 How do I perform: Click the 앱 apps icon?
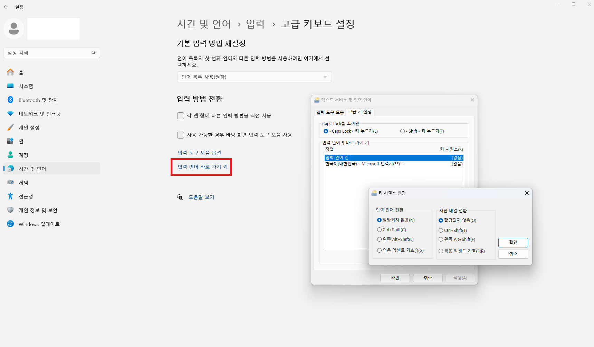pyautogui.click(x=10, y=141)
